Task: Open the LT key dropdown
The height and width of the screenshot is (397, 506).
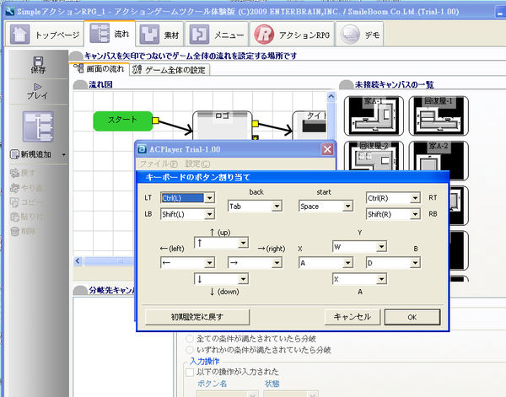Action: (x=209, y=198)
